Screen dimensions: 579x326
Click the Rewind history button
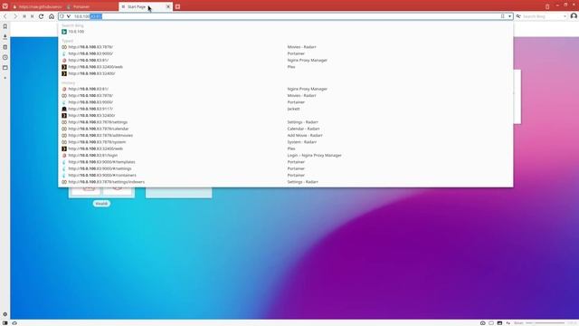(24, 16)
